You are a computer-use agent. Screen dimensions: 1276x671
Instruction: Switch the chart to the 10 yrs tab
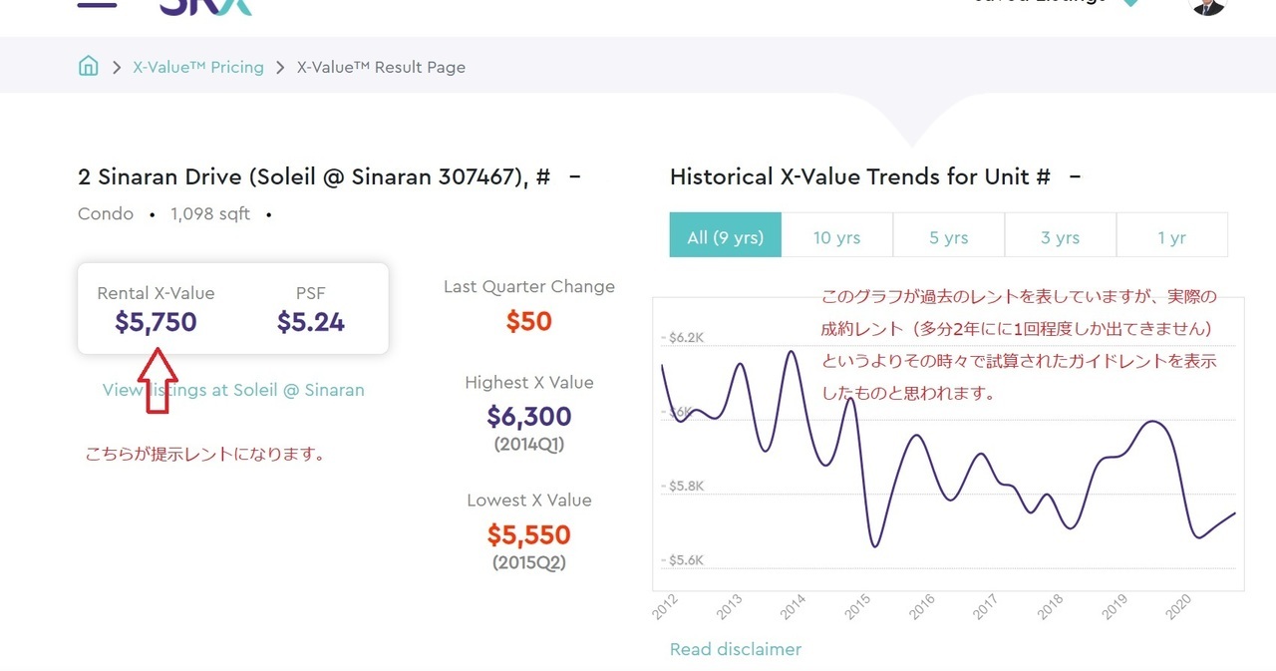coord(837,237)
